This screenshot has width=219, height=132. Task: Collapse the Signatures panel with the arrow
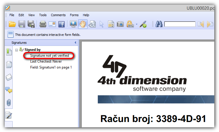75,43
